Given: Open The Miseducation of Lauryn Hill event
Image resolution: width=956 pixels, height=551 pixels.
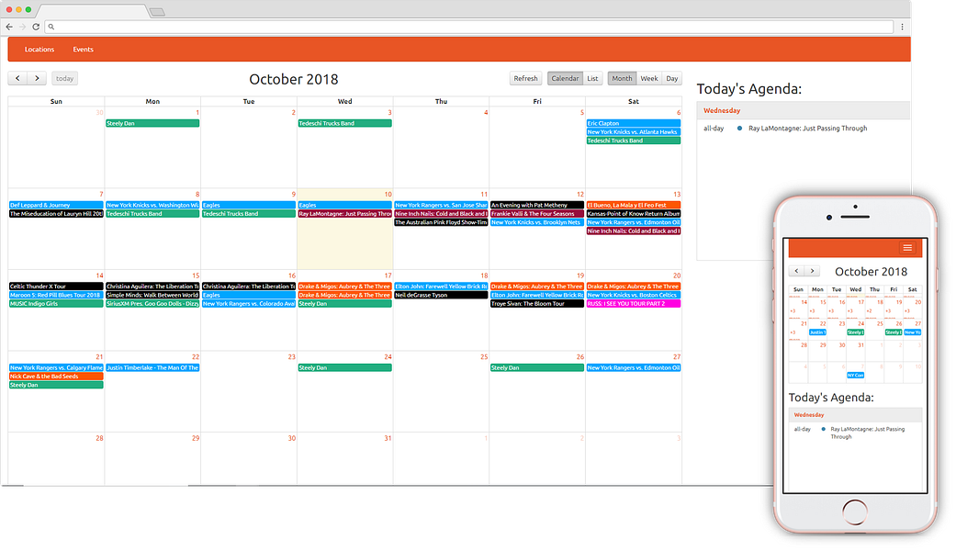Looking at the screenshot, I should (56, 213).
